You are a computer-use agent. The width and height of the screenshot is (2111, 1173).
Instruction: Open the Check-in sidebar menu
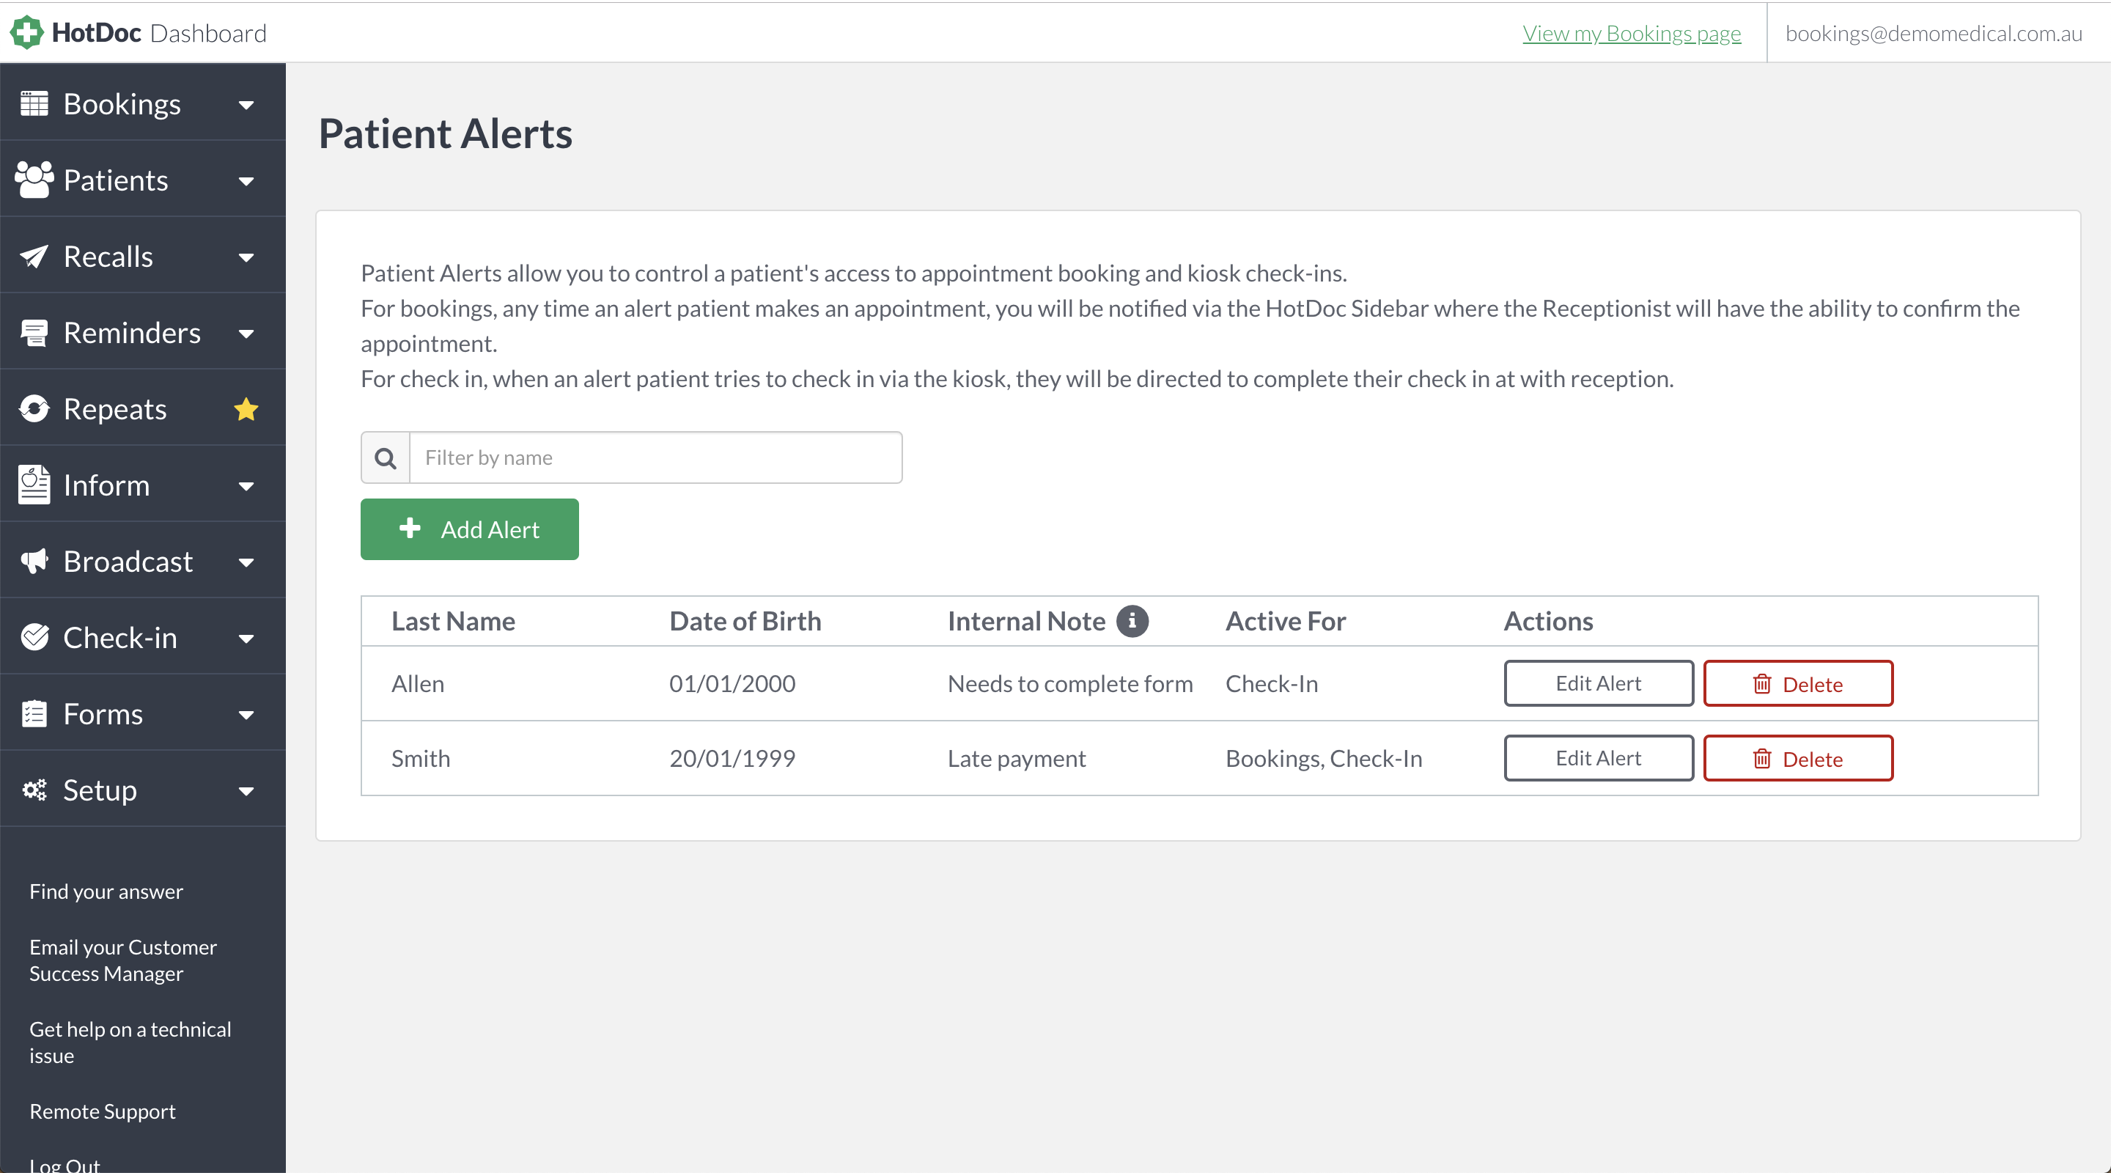pos(143,637)
